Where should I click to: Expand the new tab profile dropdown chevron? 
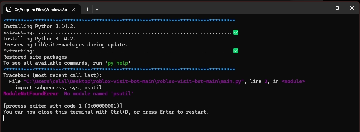click(97, 9)
